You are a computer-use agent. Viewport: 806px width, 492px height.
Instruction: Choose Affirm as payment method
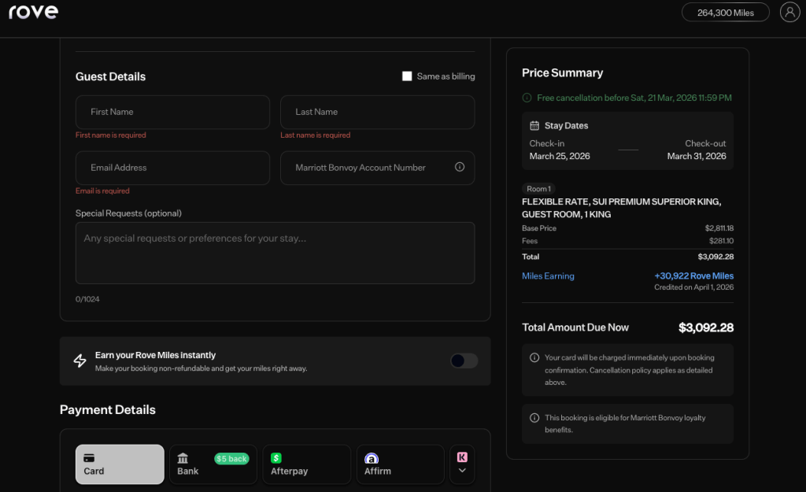(400, 464)
